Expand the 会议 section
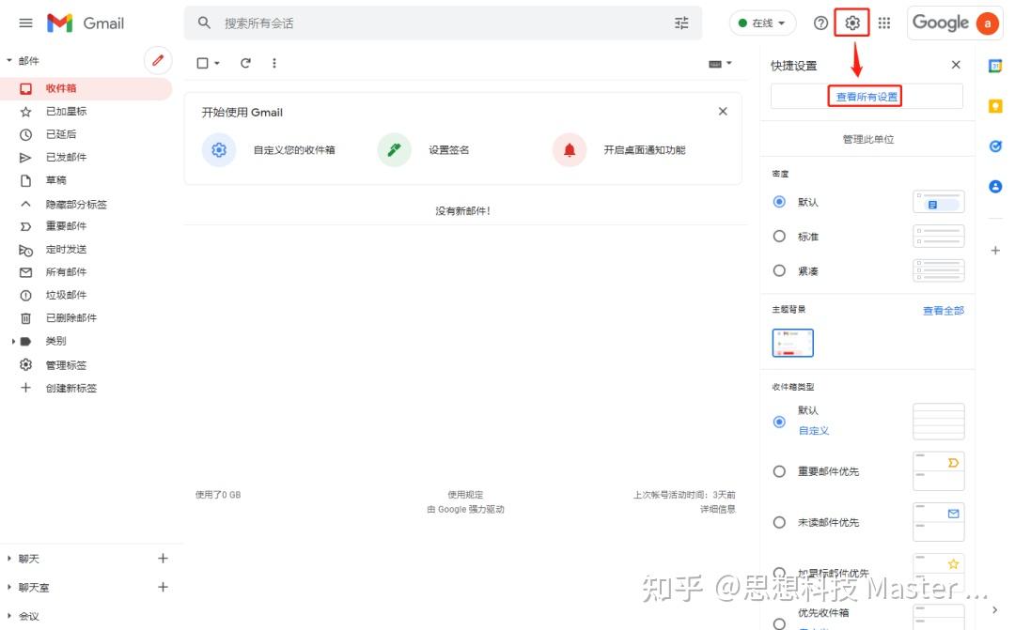 pos(9,616)
